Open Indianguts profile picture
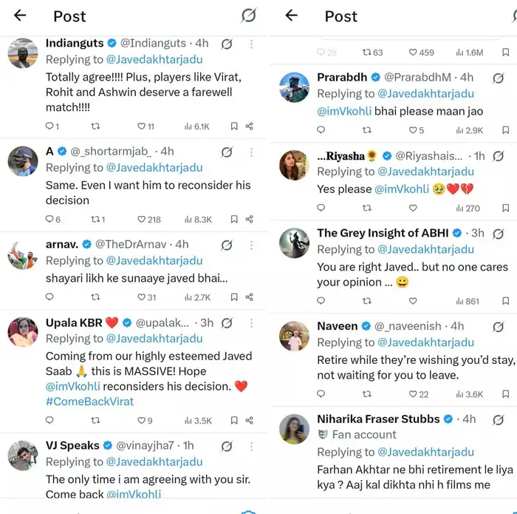Screen dimensions: 517x514 click(23, 53)
